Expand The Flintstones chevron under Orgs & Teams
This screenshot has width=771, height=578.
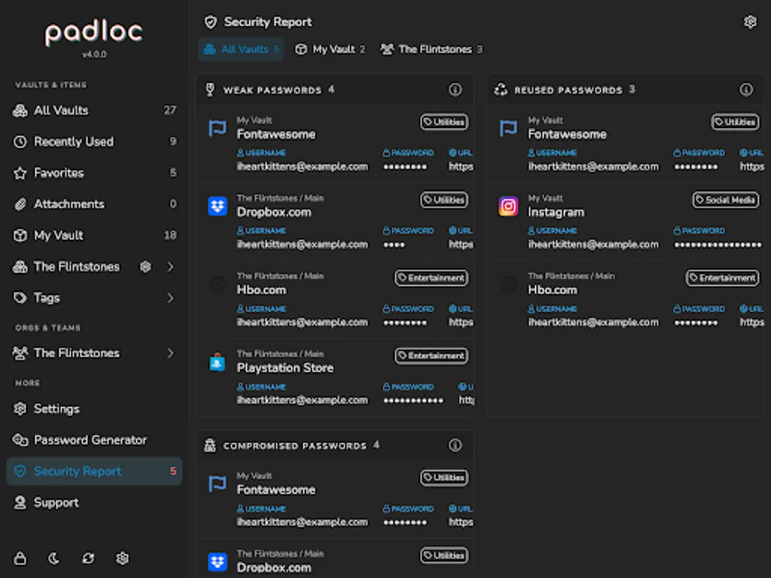[170, 353]
